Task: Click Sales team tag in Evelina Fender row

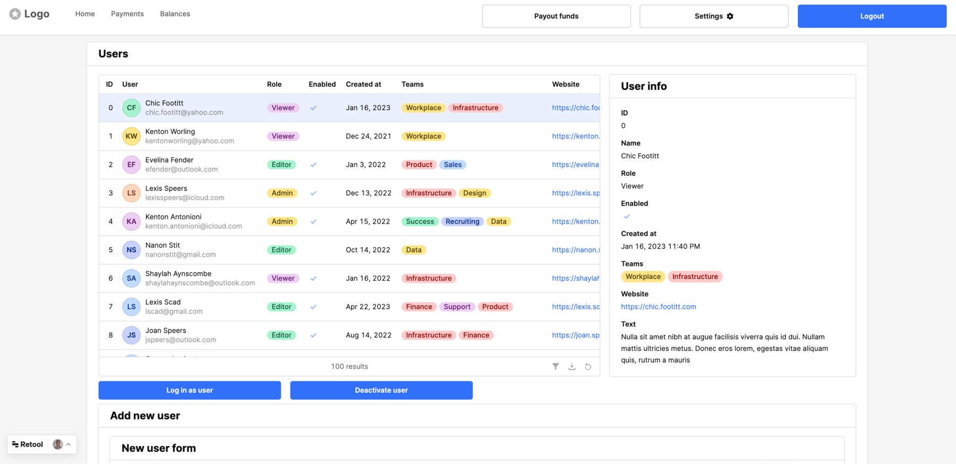Action: click(x=453, y=165)
